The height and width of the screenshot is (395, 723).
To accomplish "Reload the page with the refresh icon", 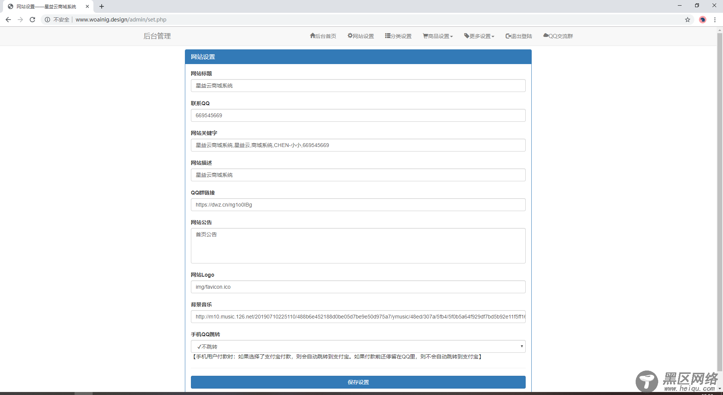I will pyautogui.click(x=32, y=20).
